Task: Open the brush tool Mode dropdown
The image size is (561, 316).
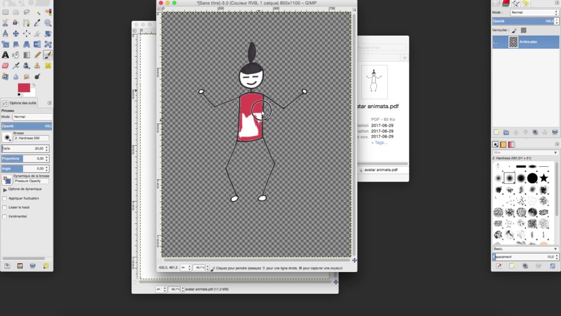Action: pos(32,117)
